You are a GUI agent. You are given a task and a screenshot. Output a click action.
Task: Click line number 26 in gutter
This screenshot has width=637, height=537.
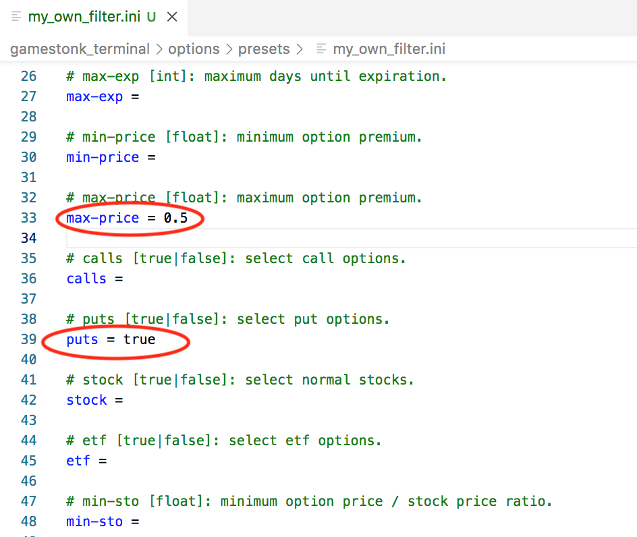(x=28, y=76)
